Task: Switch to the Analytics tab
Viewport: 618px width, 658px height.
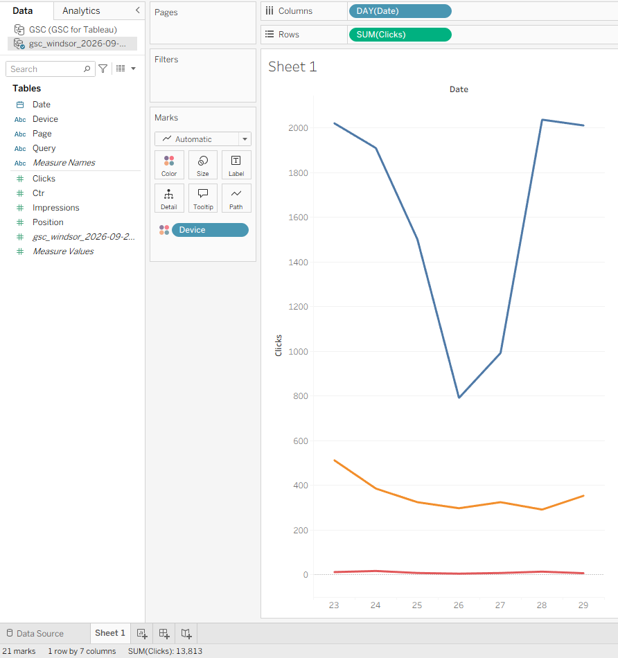Action: point(81,11)
